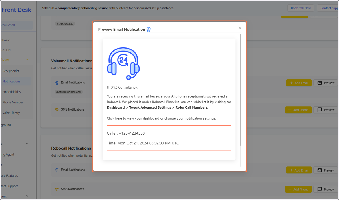Click the badge icon beside Robocall Email Notifications
This screenshot has width=339, height=200.
click(x=57, y=170)
